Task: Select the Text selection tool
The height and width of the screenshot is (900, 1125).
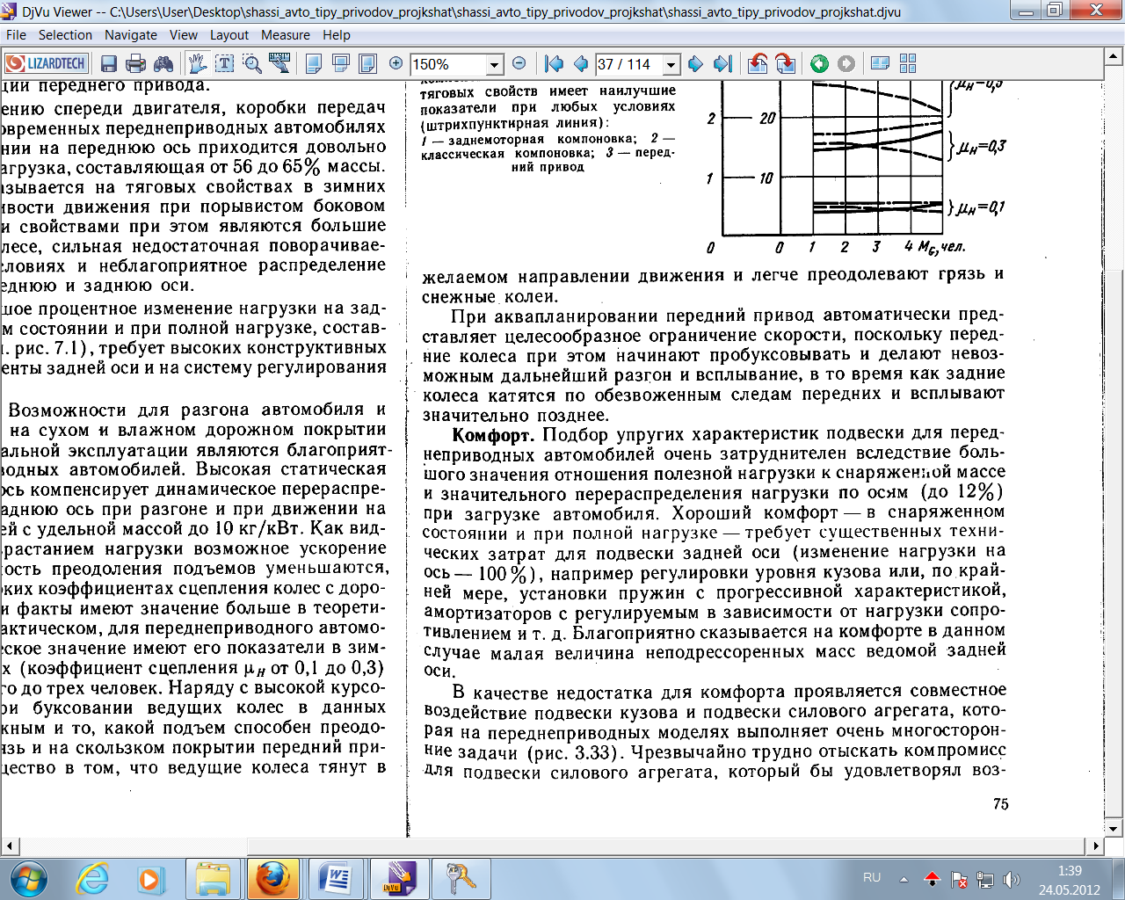Action: [225, 63]
